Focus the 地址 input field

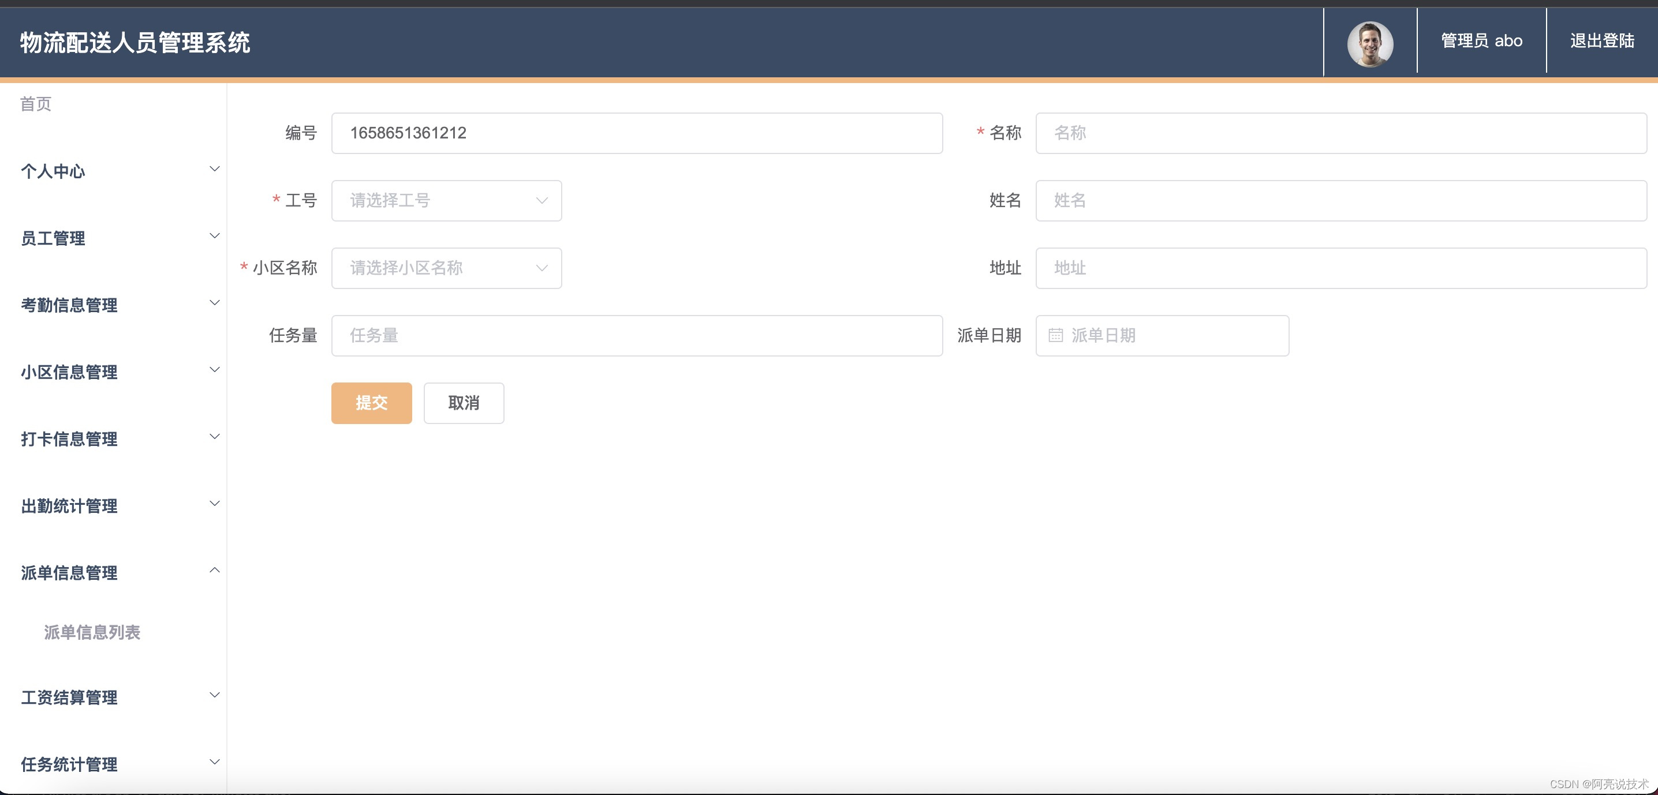click(x=1341, y=268)
